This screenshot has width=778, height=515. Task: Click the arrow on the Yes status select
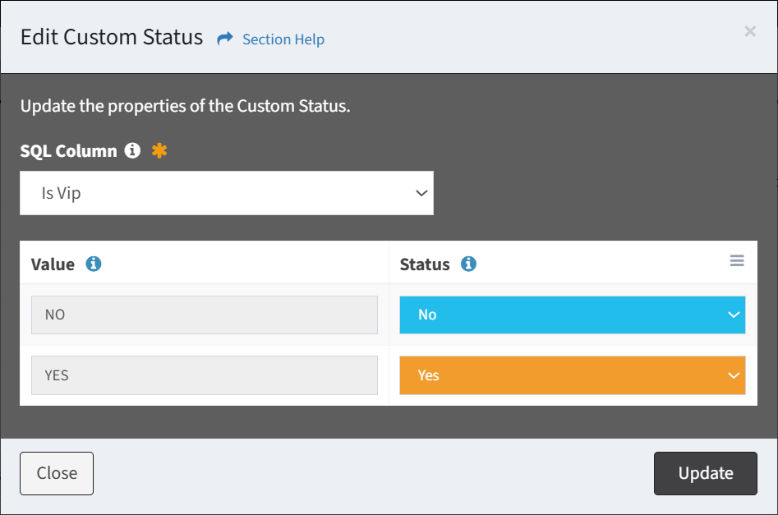coord(734,375)
